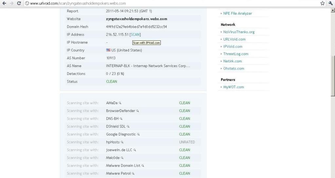The height and width of the screenshot is (178, 335).
Task: Reload the page with the refresh icon
Action: (x=19, y=3)
